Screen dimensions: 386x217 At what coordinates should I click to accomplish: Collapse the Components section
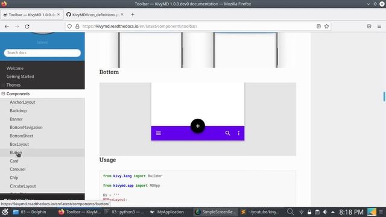(3, 94)
